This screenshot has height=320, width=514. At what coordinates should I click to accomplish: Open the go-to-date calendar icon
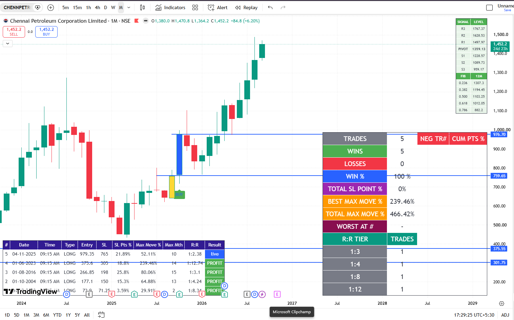(101, 315)
